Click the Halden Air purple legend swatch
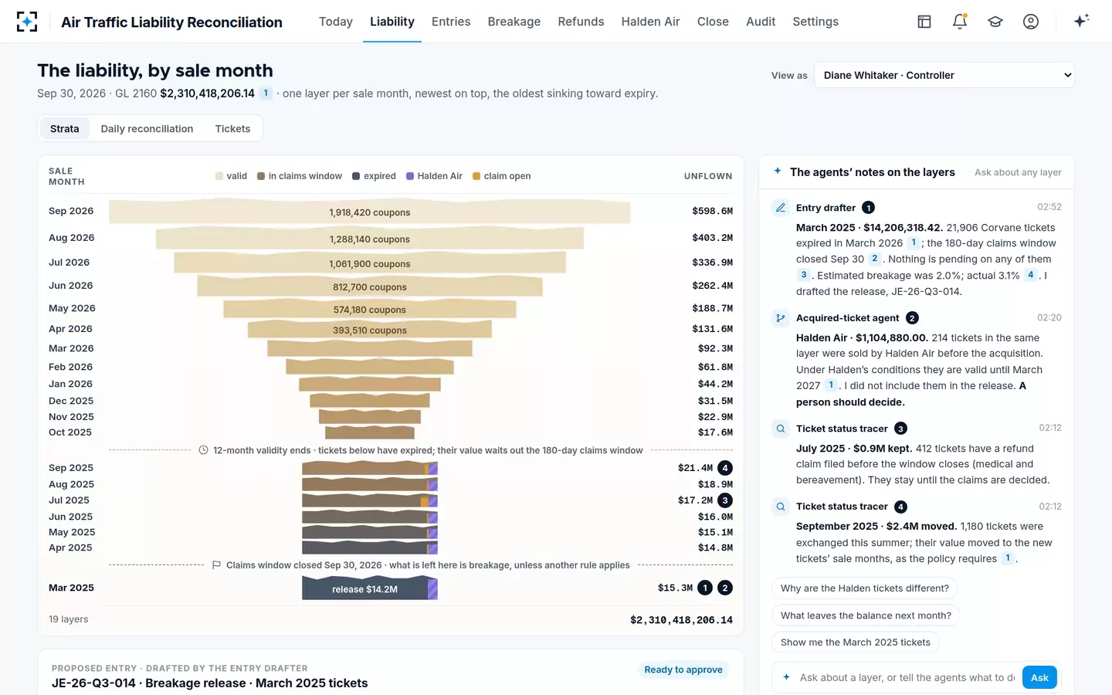The image size is (1112, 695). tap(410, 176)
